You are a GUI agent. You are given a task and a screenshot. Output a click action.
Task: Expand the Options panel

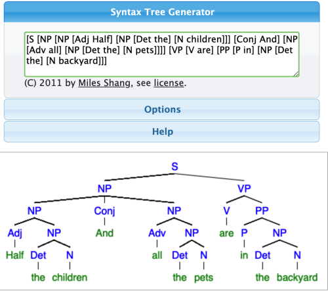tap(162, 109)
